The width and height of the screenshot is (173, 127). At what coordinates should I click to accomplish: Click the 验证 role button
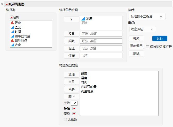(x=71, y=48)
